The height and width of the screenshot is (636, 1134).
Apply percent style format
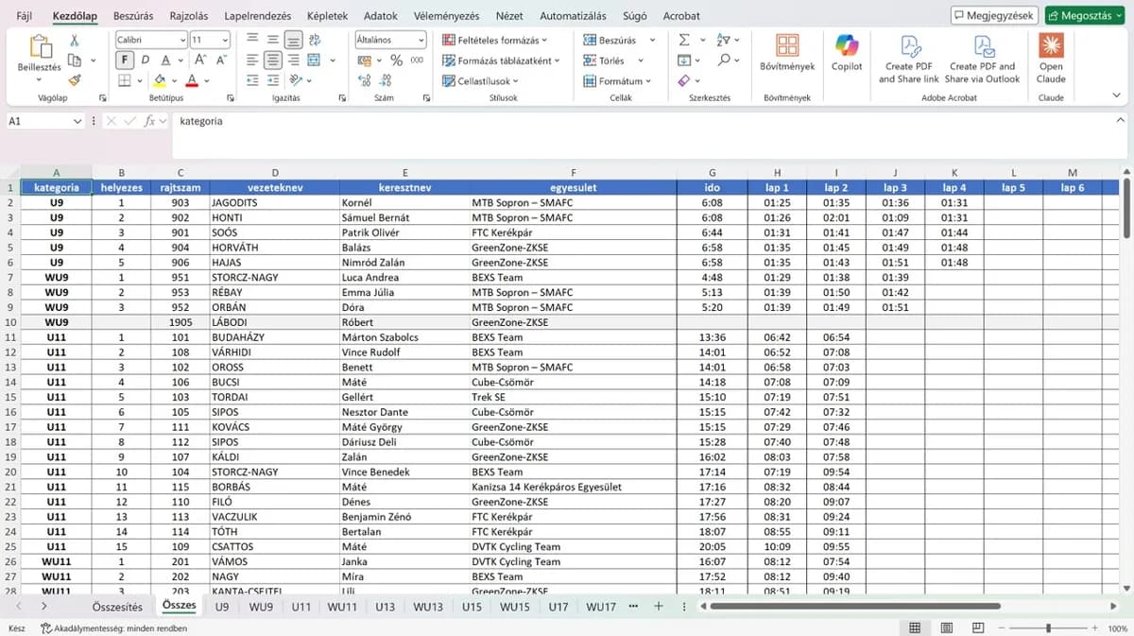(x=395, y=60)
